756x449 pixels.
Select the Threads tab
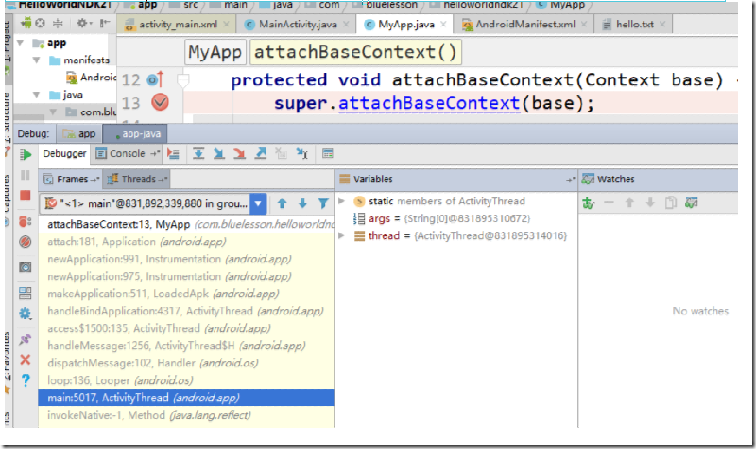coord(137,180)
